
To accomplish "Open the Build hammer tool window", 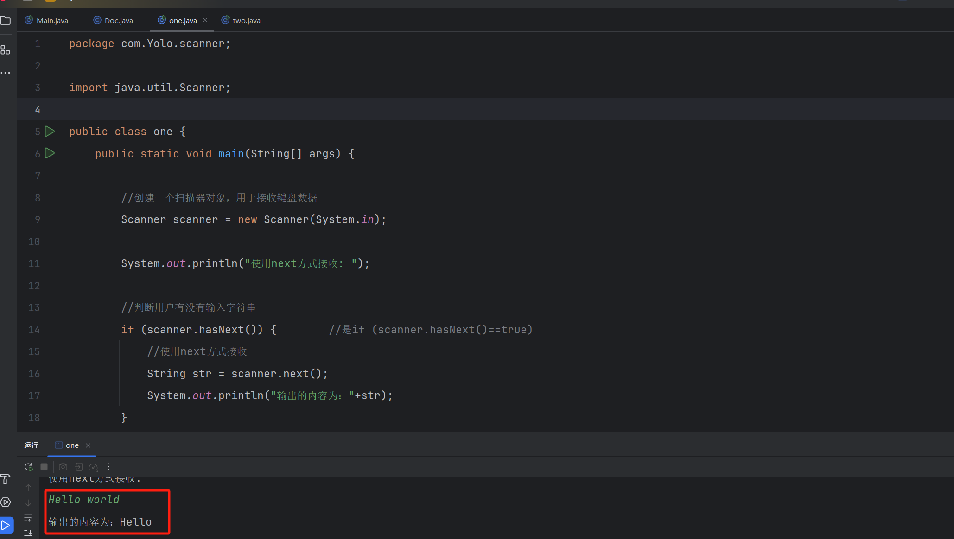I will [x=6, y=479].
